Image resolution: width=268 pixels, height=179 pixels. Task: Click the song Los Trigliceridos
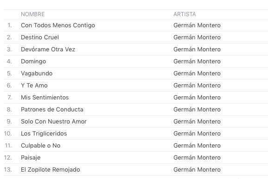(x=44, y=134)
